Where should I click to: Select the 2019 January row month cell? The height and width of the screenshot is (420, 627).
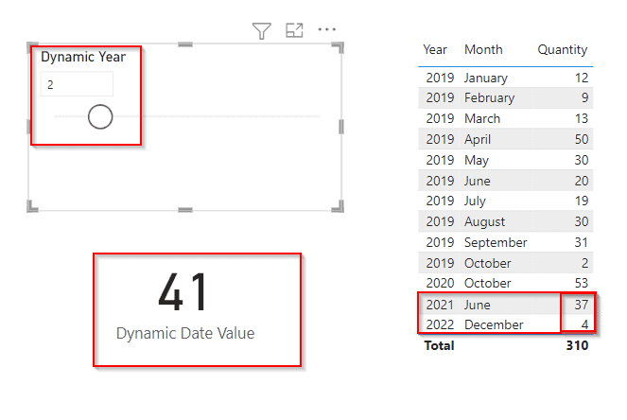(485, 78)
